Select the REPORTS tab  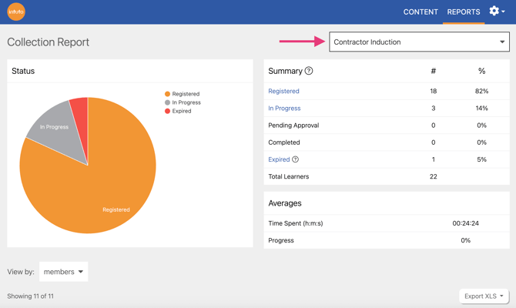click(x=464, y=12)
